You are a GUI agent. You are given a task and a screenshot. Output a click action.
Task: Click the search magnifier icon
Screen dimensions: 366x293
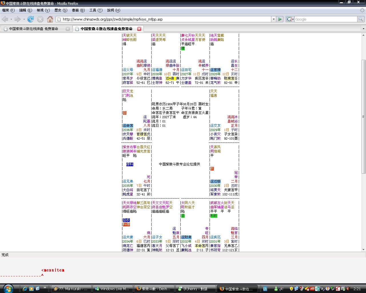point(361,19)
